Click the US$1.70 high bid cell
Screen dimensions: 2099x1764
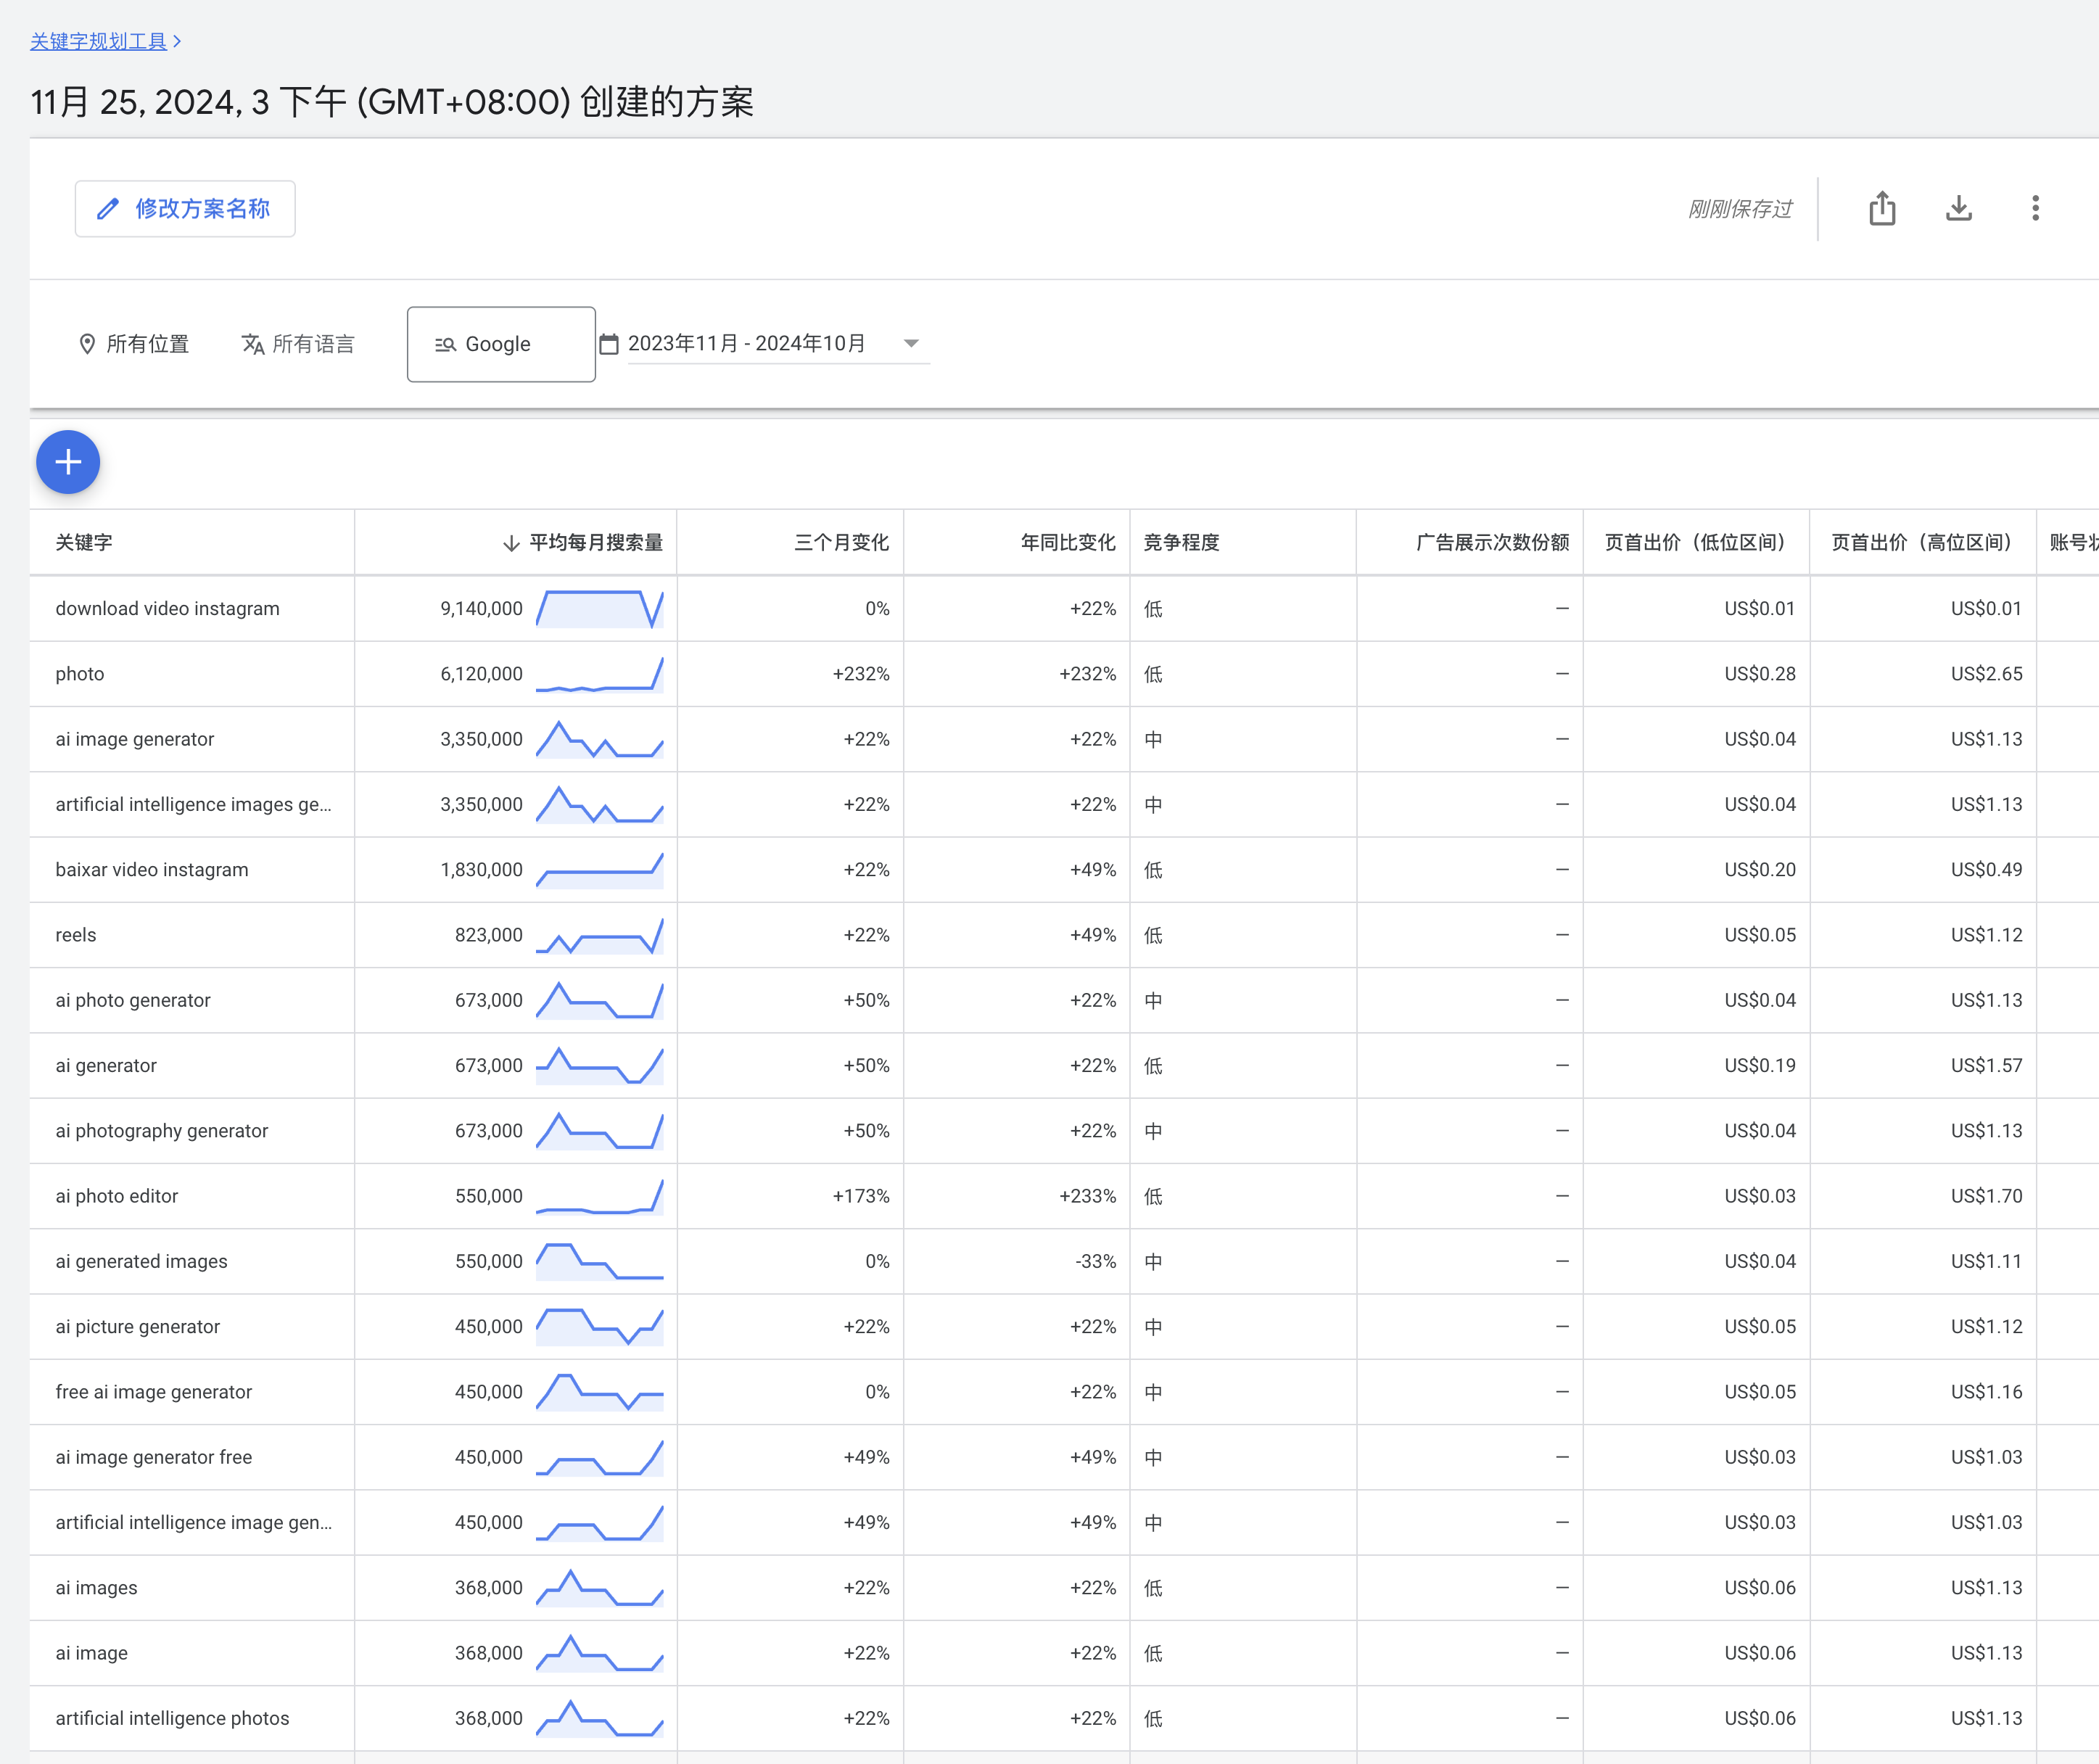coord(1986,1196)
